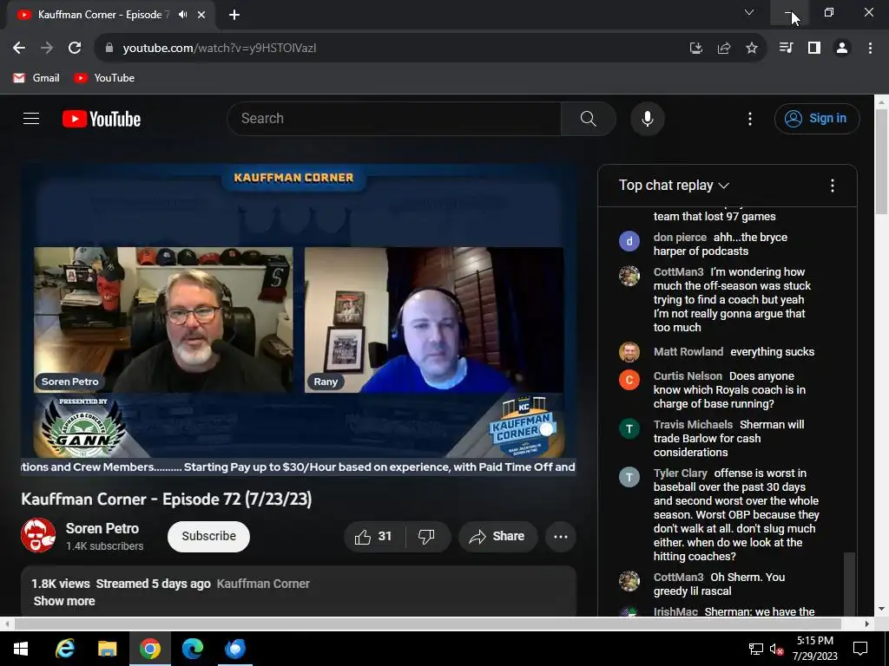
Task: Click the search magnifier button
Action: [x=589, y=118]
